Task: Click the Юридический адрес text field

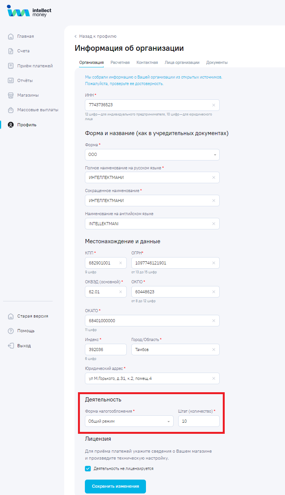Action: pyautogui.click(x=148, y=378)
